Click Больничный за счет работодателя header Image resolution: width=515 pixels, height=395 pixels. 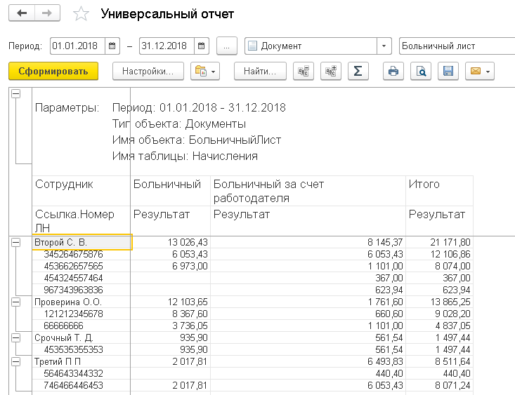(x=308, y=191)
